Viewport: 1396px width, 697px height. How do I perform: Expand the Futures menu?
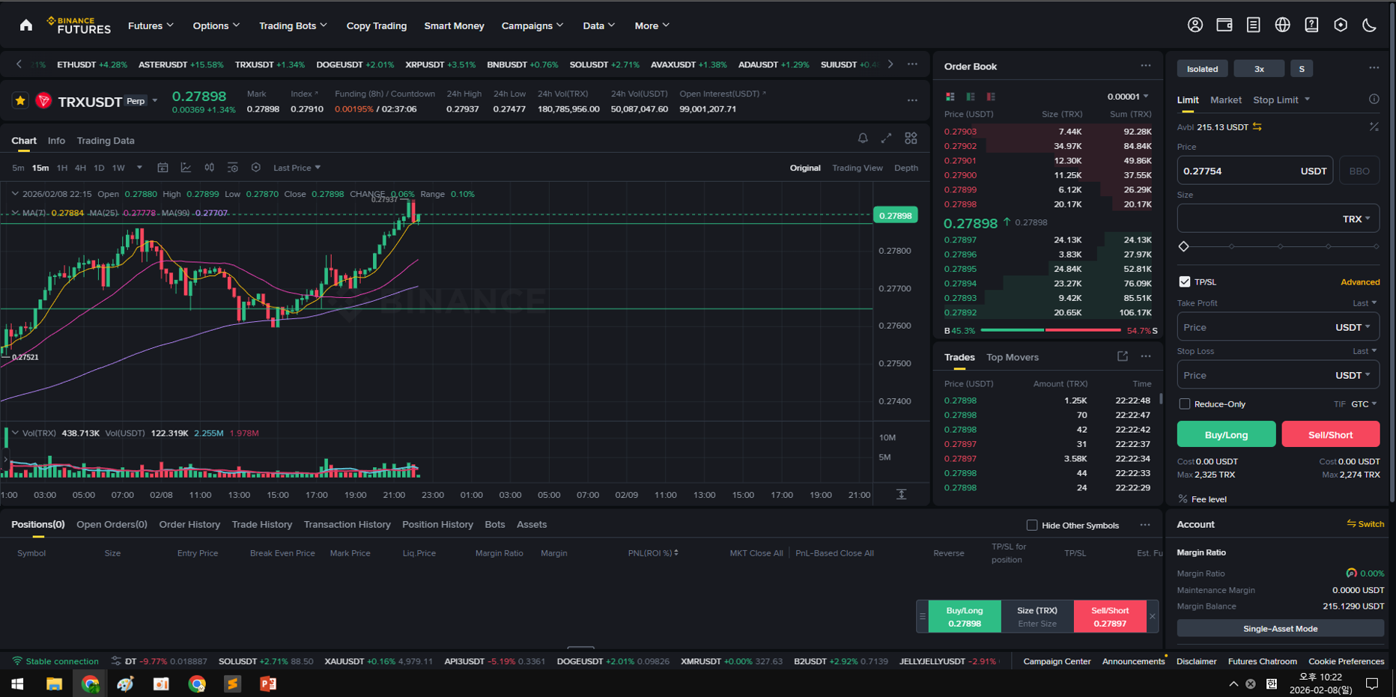click(151, 25)
